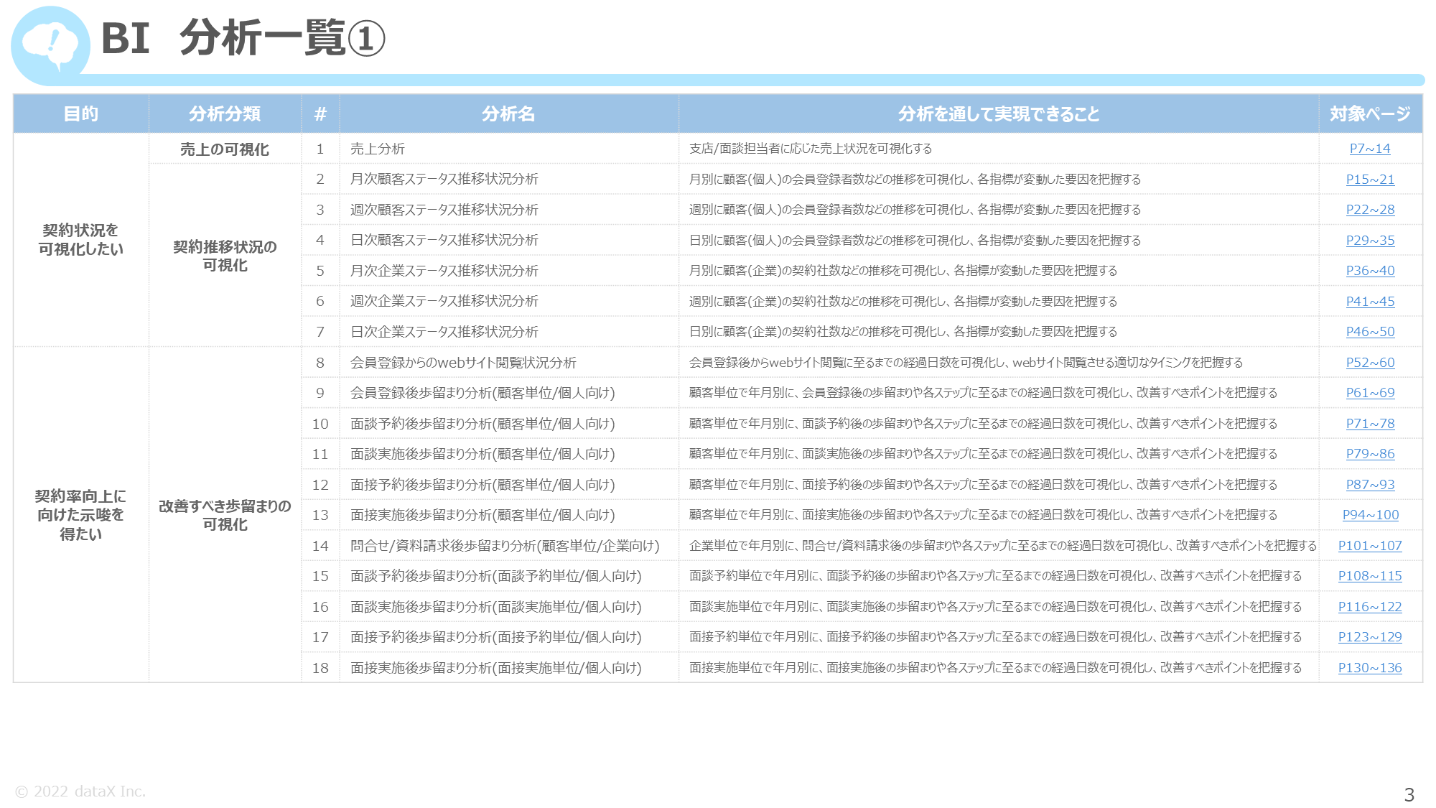Select the 分析名 column header
Image resolution: width=1436 pixels, height=808 pixels.
coord(508,113)
